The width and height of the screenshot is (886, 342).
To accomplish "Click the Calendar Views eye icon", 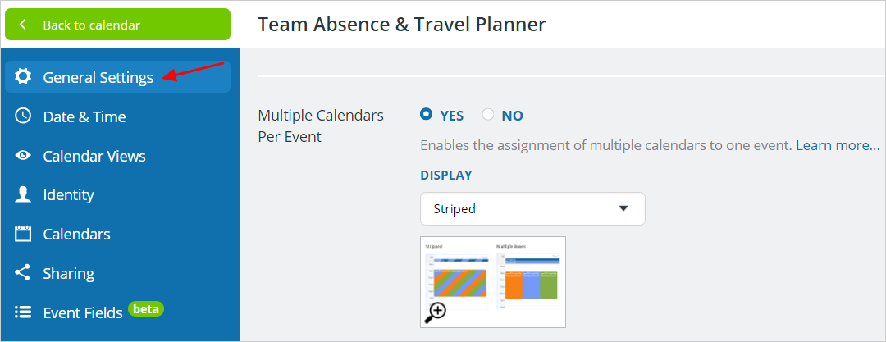I will coord(23,156).
